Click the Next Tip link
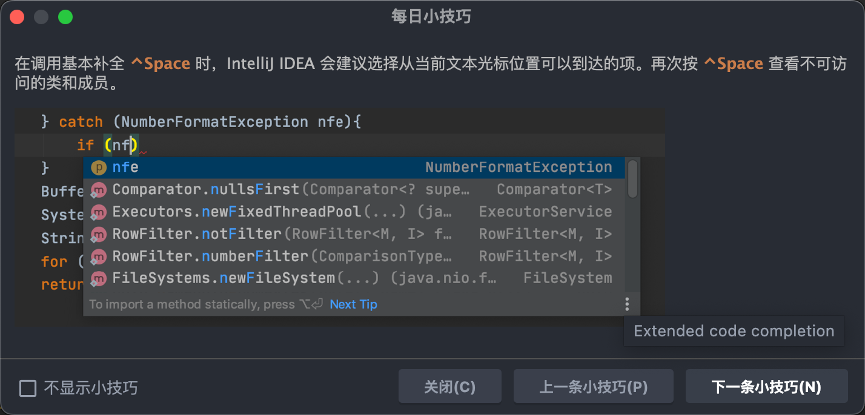The width and height of the screenshot is (865, 415). click(353, 304)
